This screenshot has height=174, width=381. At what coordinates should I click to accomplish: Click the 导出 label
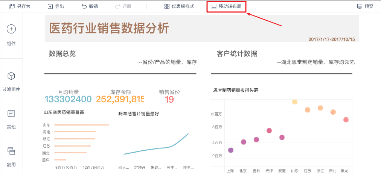[59, 6]
